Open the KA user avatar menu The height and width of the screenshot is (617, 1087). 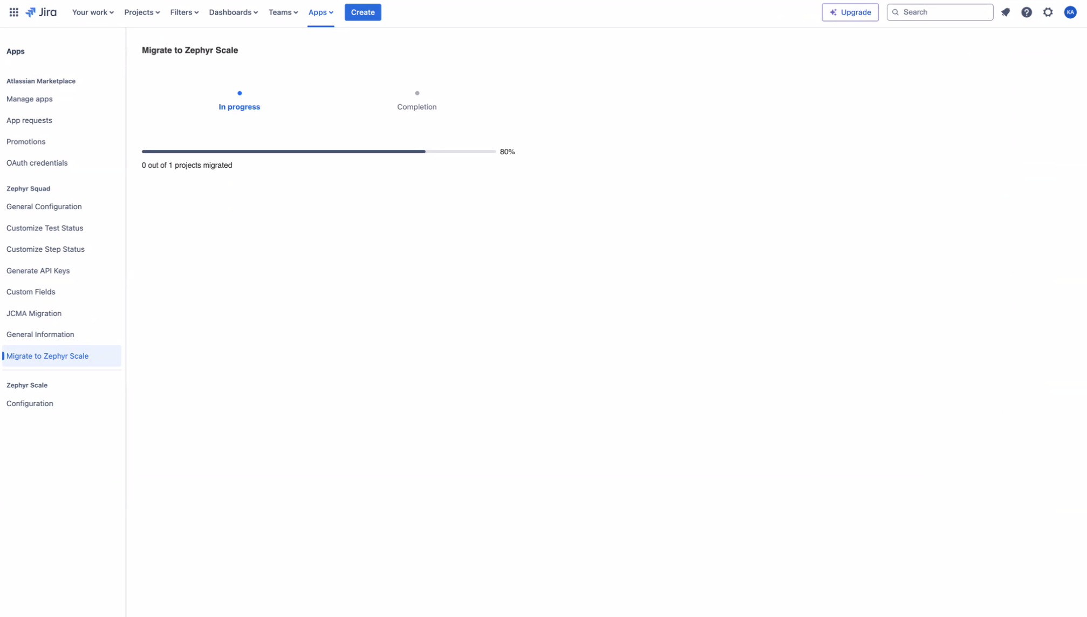(x=1070, y=12)
